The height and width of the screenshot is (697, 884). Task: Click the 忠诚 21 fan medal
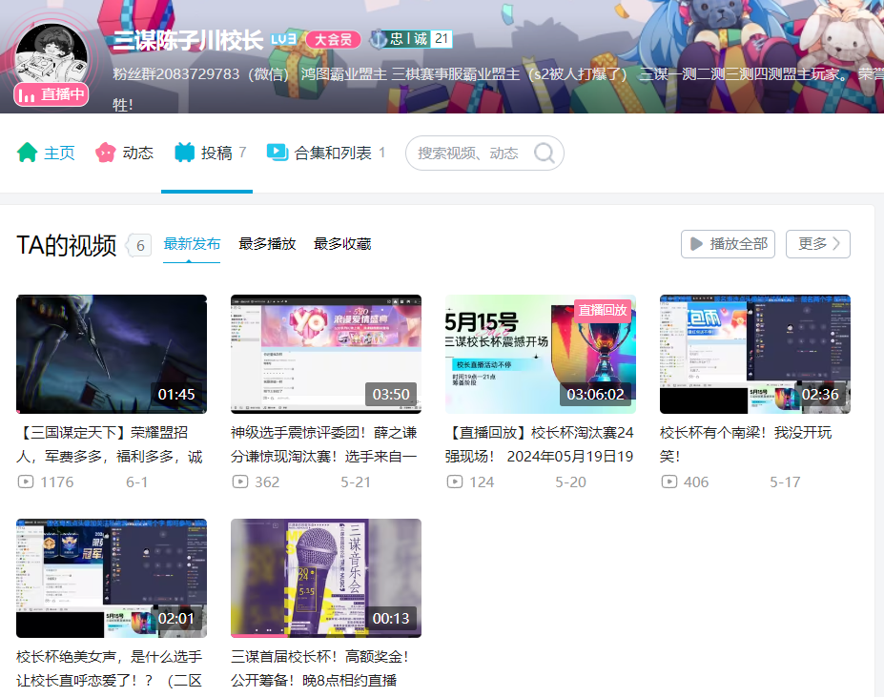(411, 39)
